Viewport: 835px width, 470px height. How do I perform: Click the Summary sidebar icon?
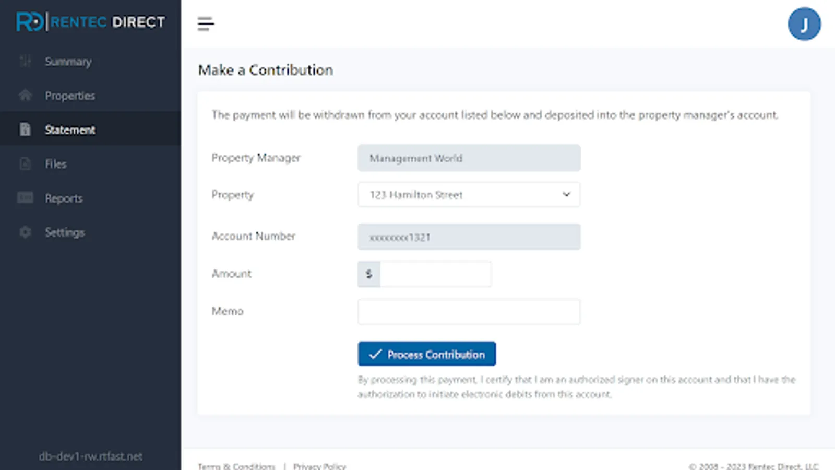pos(25,62)
